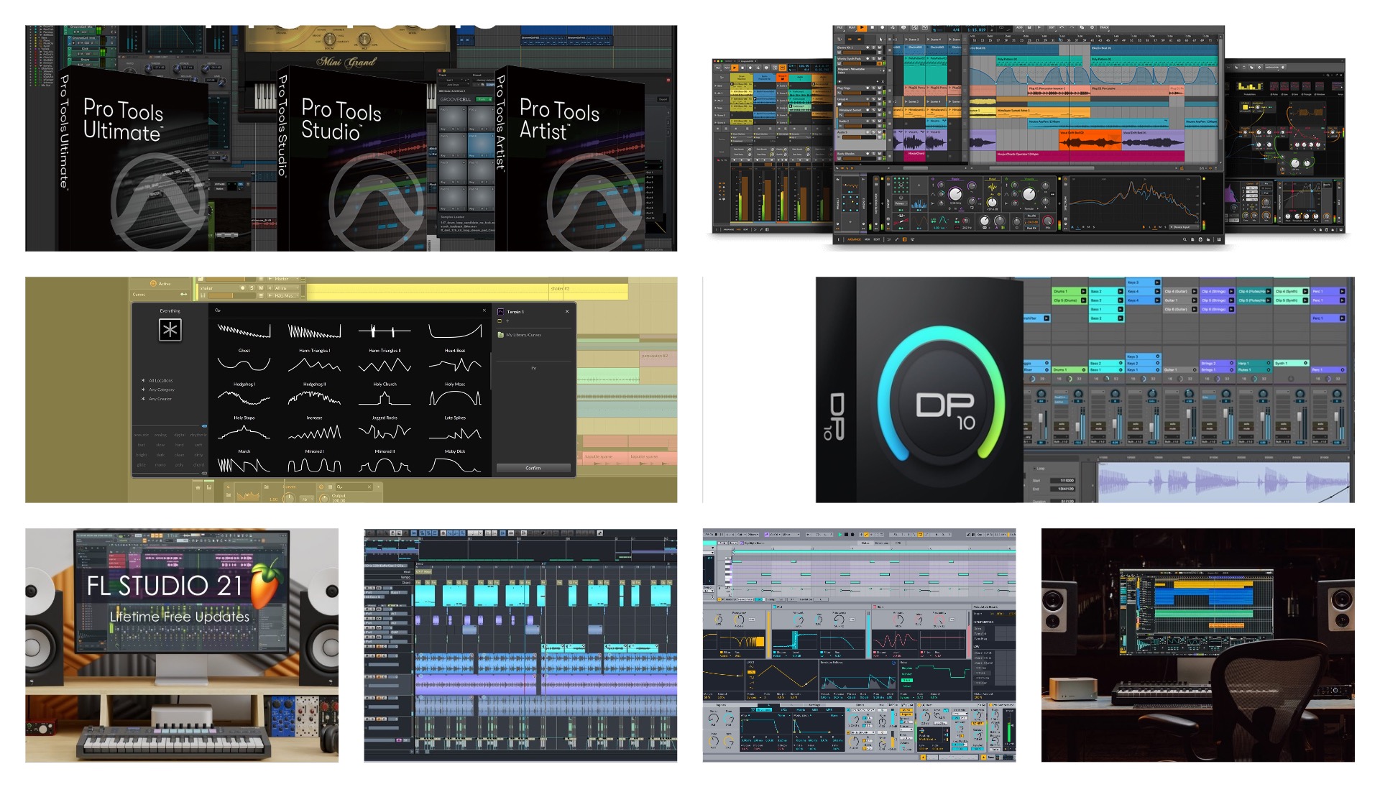Switch to the ARRANGE tab at bottom
Screen dimensions: 1380x787
click(x=854, y=239)
